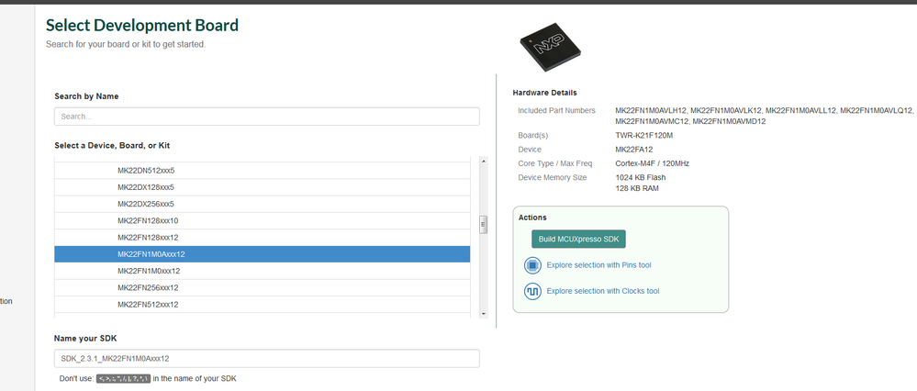Focus the Search by Name field

267,117
